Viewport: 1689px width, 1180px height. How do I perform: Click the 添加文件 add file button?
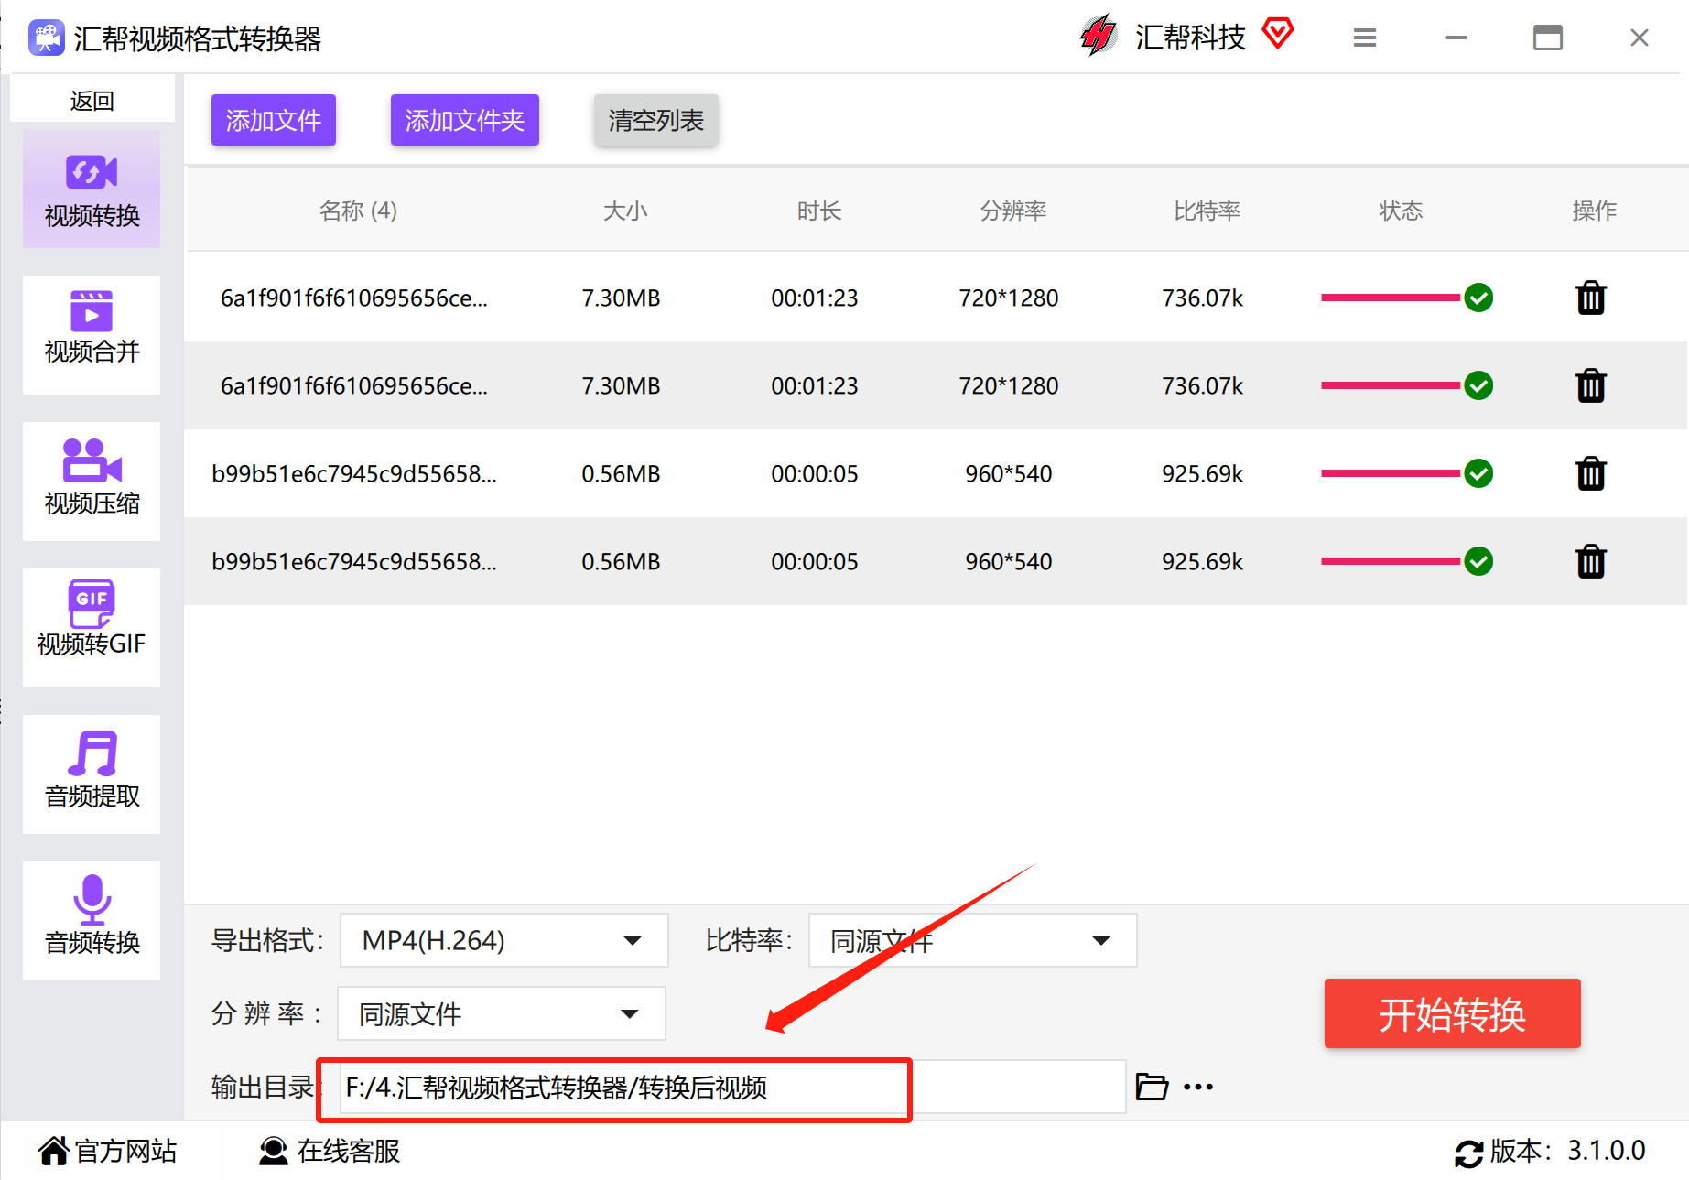[x=274, y=120]
